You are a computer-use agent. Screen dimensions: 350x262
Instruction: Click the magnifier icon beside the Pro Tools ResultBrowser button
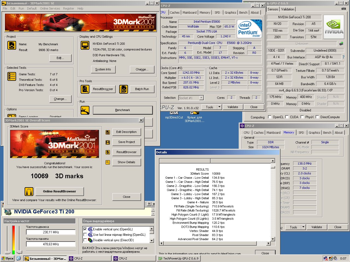click(x=85, y=89)
